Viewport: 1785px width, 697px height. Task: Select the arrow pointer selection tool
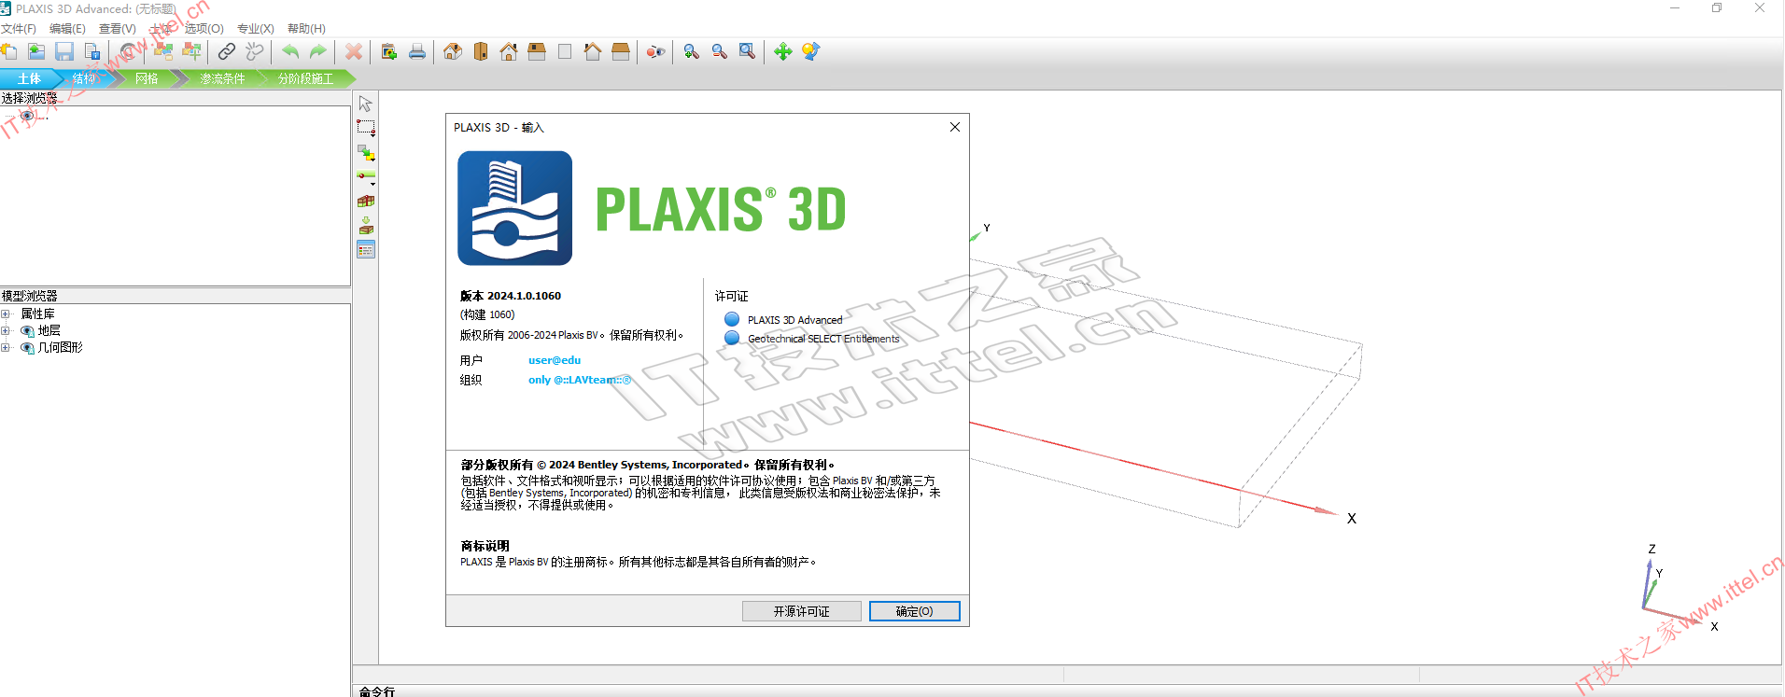366,104
